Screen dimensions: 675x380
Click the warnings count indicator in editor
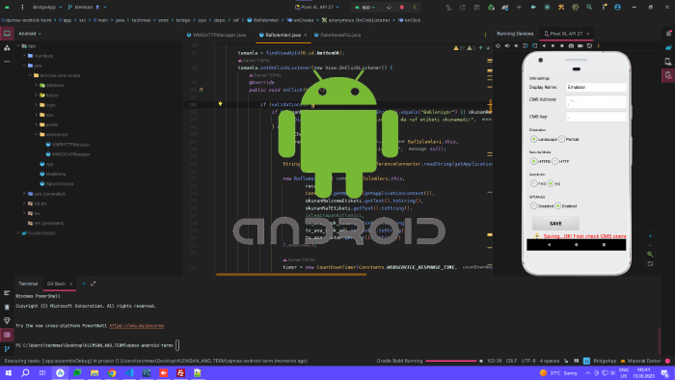pyautogui.click(x=459, y=48)
